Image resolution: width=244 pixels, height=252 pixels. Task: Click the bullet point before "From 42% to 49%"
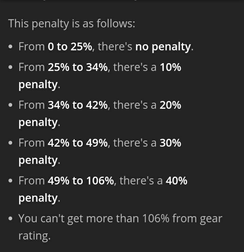pyautogui.click(x=12, y=144)
